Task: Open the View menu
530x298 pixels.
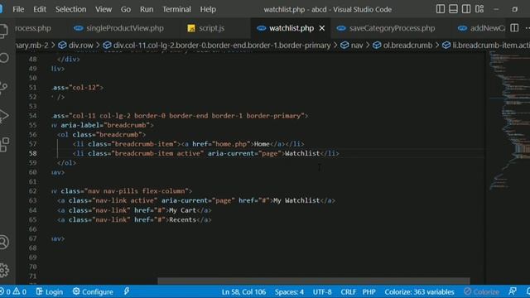Action: pyautogui.click(x=104, y=9)
